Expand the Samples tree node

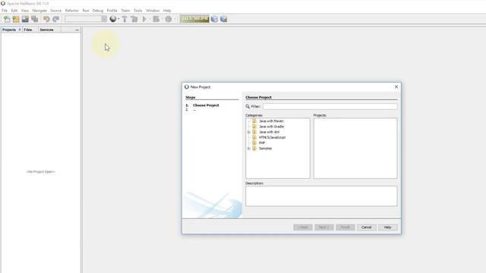click(x=248, y=149)
